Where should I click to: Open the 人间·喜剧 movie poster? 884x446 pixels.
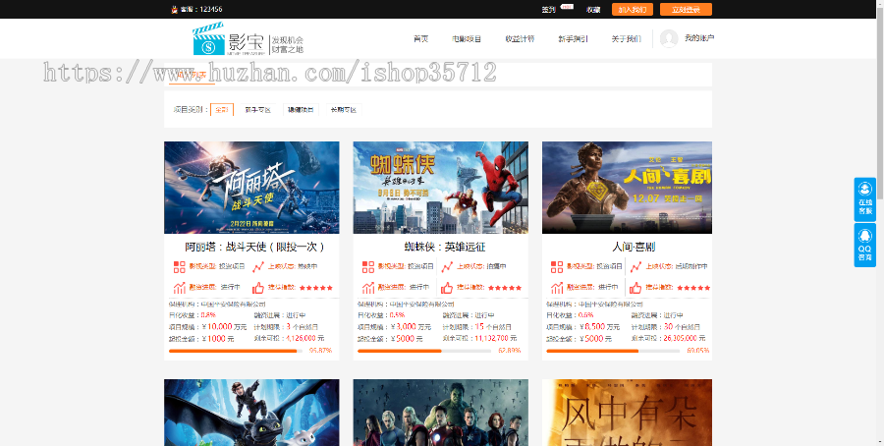(x=627, y=188)
